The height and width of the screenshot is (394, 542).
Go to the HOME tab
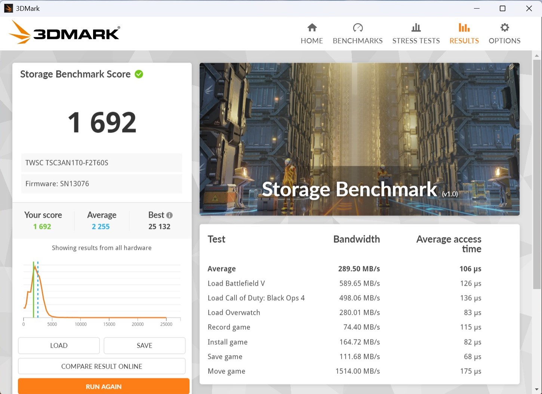point(312,34)
